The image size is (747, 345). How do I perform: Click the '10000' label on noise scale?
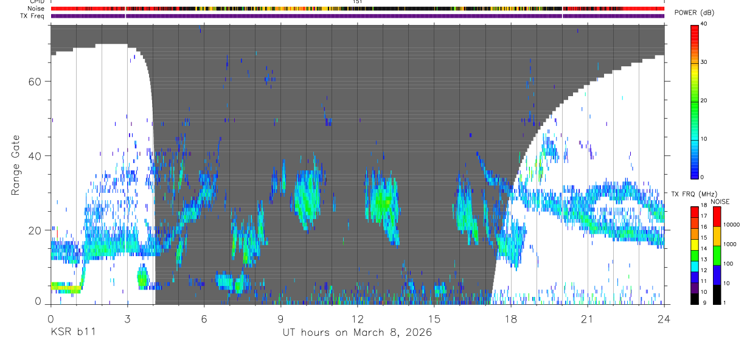(x=731, y=225)
